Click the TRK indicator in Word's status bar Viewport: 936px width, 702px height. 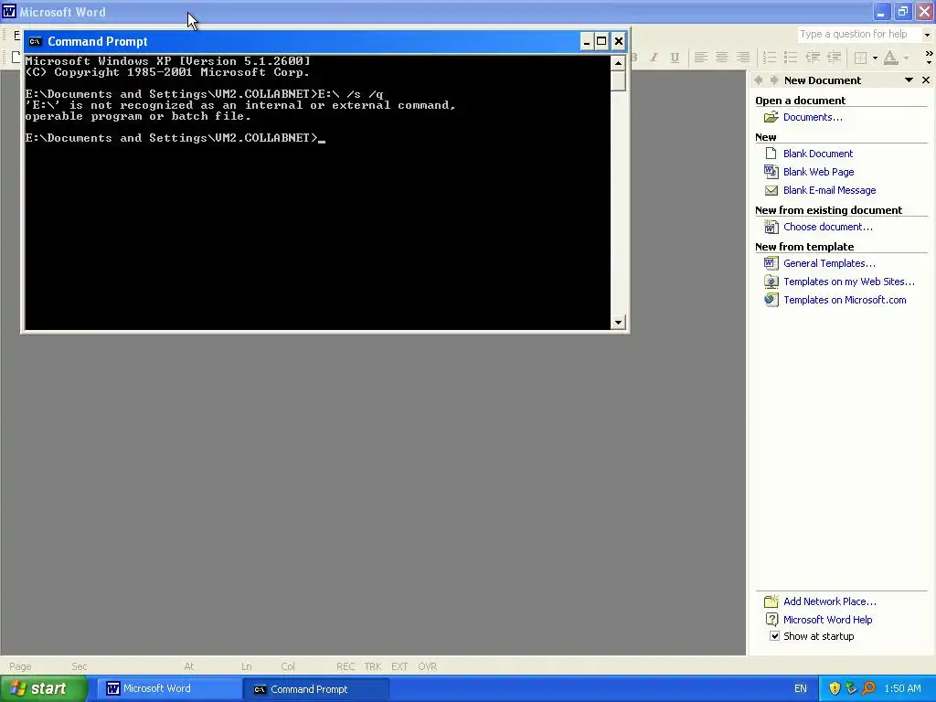click(373, 666)
